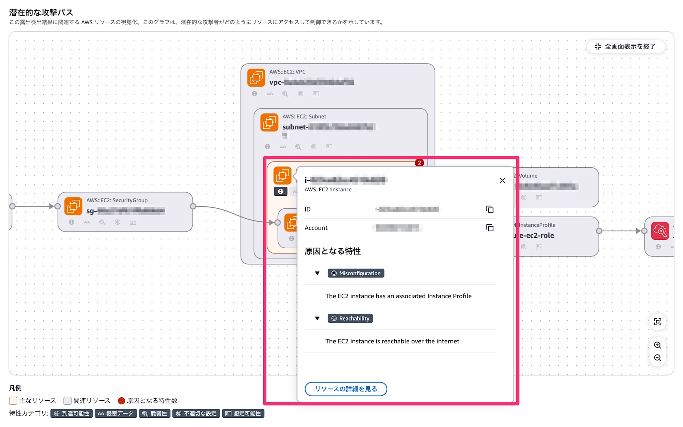Click SecurityGroup assumability icon

pyautogui.click(x=133, y=222)
